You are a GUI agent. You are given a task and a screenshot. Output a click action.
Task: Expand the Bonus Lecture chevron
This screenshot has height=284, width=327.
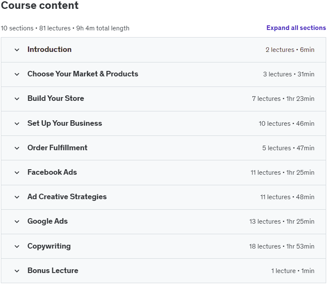[x=17, y=271]
